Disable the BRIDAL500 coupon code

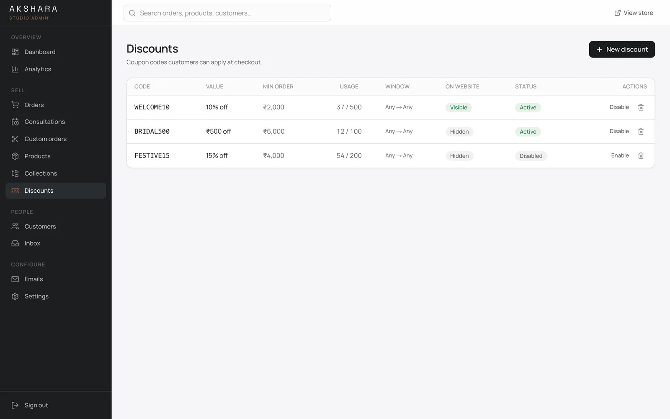pyautogui.click(x=619, y=132)
